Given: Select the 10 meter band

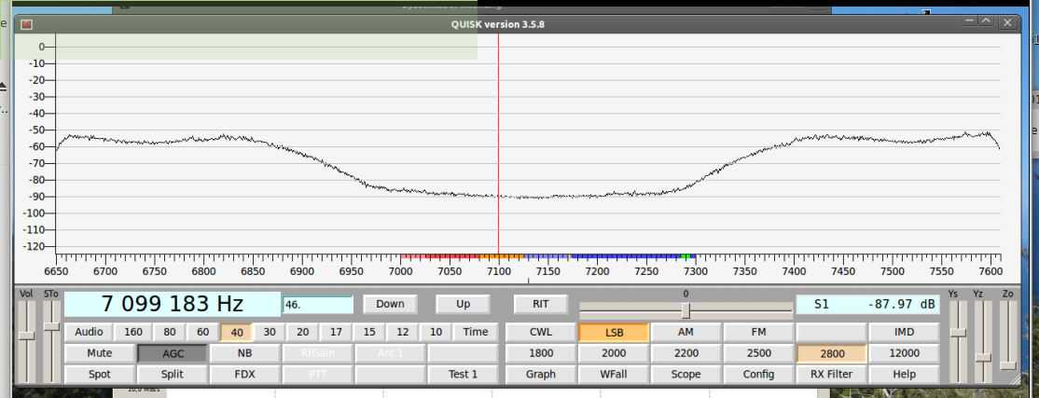Looking at the screenshot, I should click(x=436, y=333).
